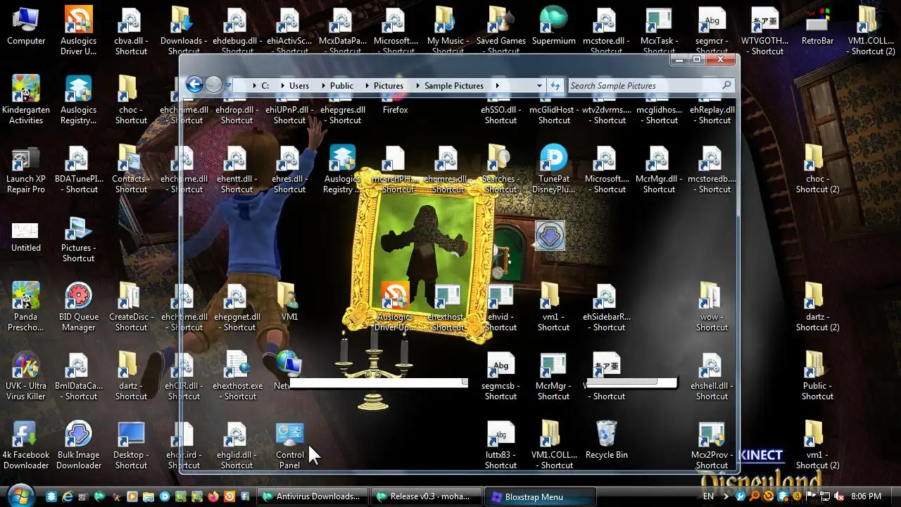Image resolution: width=901 pixels, height=507 pixels.
Task: Select the RetroBar desktop icon
Action: click(817, 27)
